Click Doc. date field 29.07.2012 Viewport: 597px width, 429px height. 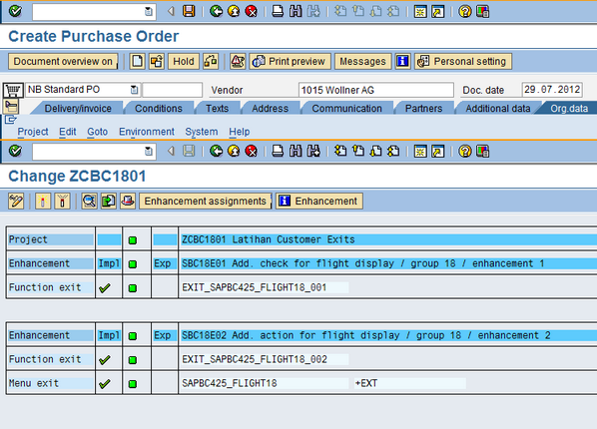552,90
